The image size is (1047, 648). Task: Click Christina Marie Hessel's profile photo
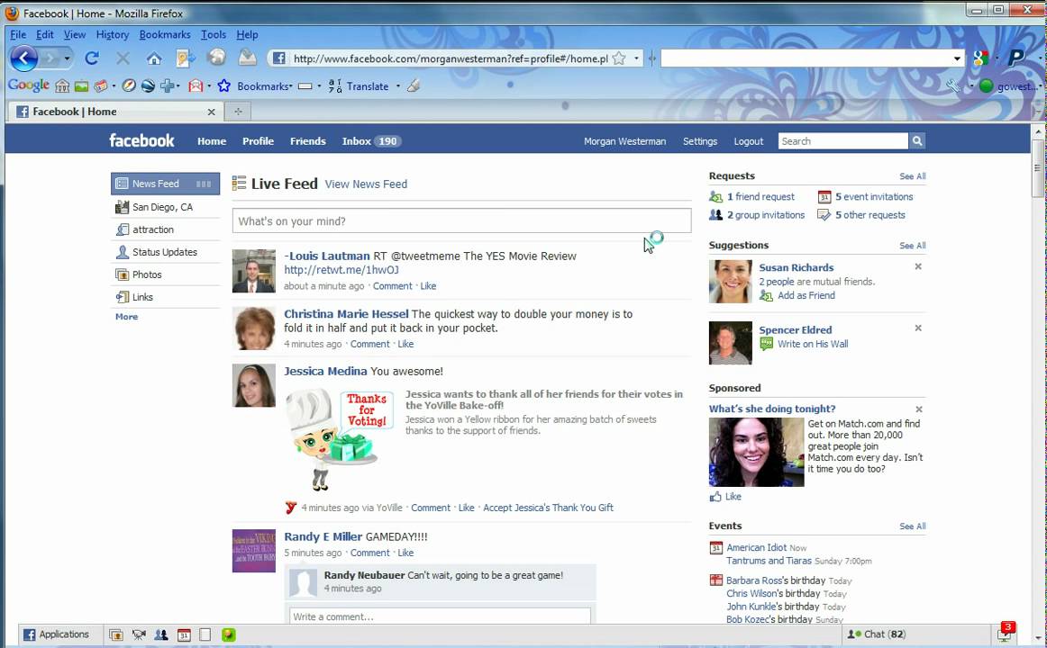pyautogui.click(x=254, y=328)
